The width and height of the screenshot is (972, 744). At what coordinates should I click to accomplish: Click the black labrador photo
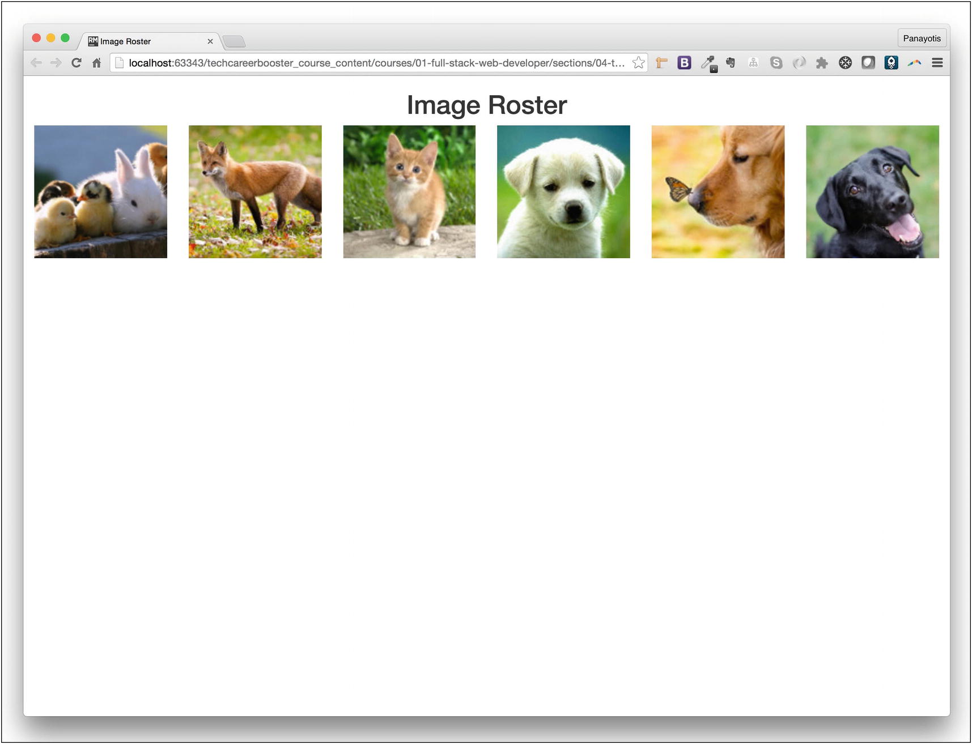872,191
